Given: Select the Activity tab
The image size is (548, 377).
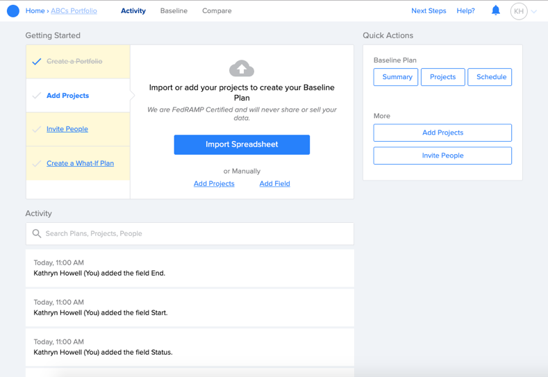Looking at the screenshot, I should 133,11.
